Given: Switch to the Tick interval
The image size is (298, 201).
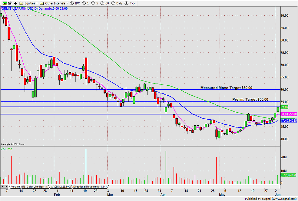Looking at the screenshot, I should (130, 3).
